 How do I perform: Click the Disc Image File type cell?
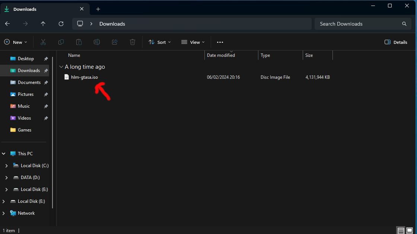pos(275,77)
